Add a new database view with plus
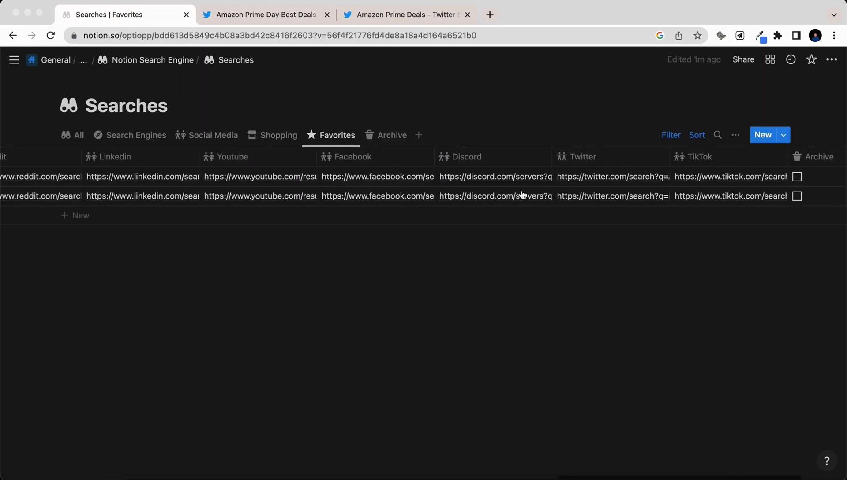847x480 pixels. coord(419,135)
